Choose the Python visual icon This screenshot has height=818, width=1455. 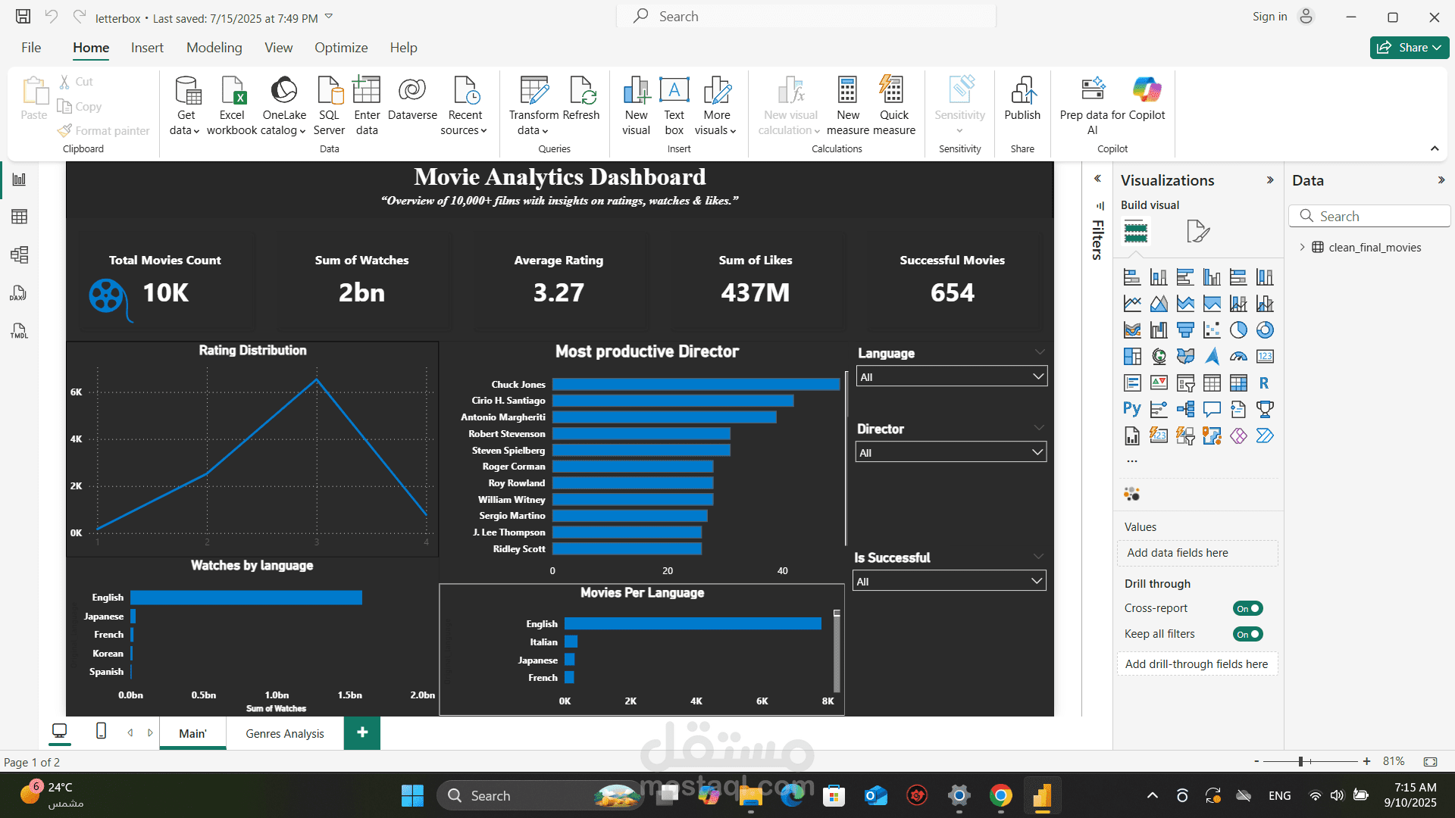coord(1132,410)
